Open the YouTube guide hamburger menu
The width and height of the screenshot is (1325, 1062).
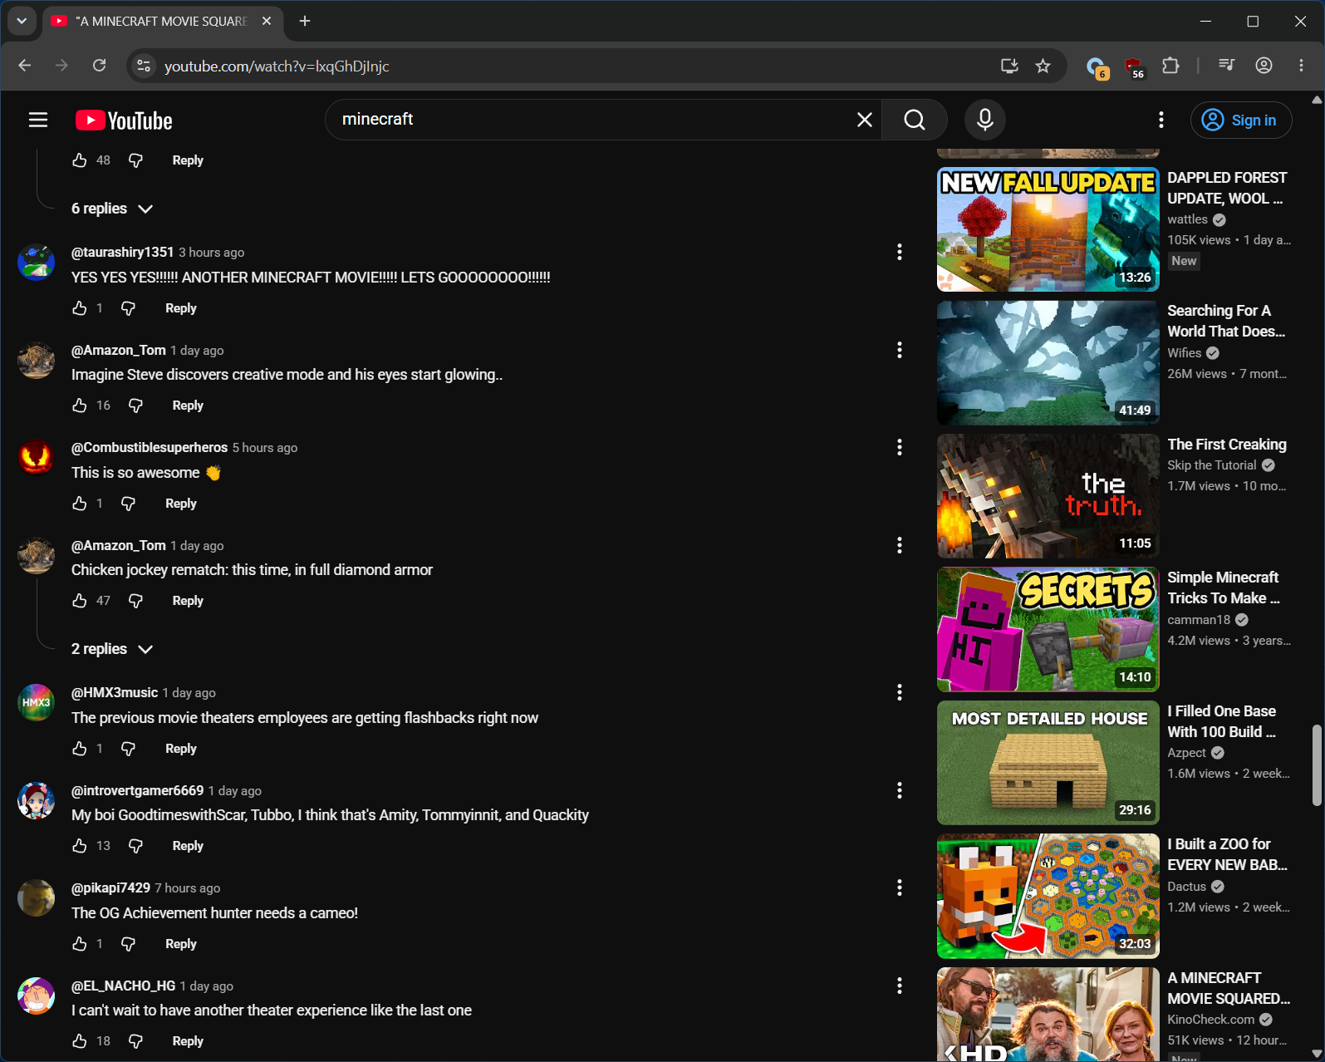point(38,120)
